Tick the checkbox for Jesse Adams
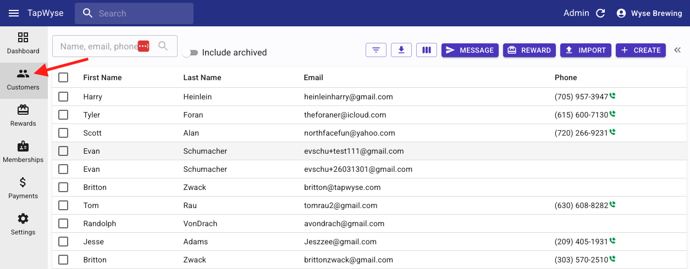The image size is (690, 269). (x=63, y=242)
